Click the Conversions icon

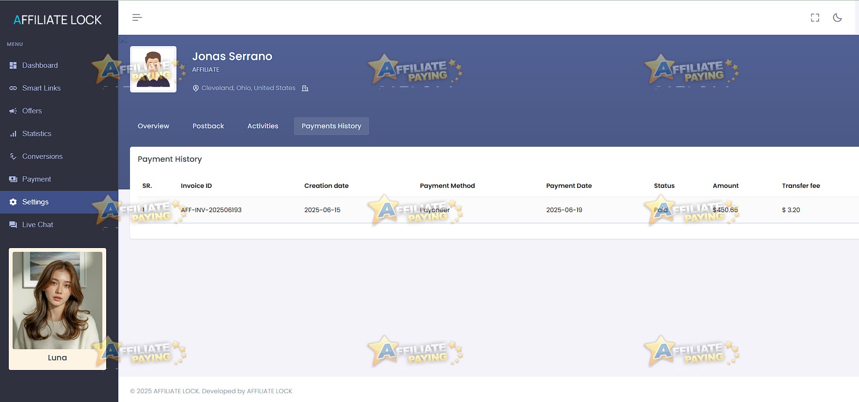pos(13,156)
